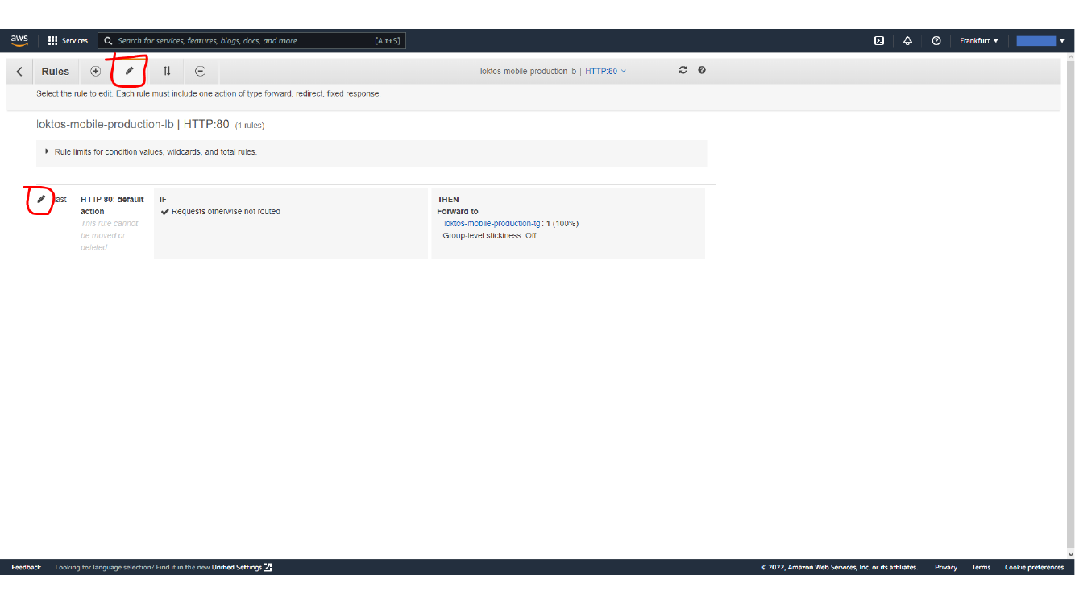Screen dimensions: 1075x604
Task: Go back using the left chevron
Action: 19,72
